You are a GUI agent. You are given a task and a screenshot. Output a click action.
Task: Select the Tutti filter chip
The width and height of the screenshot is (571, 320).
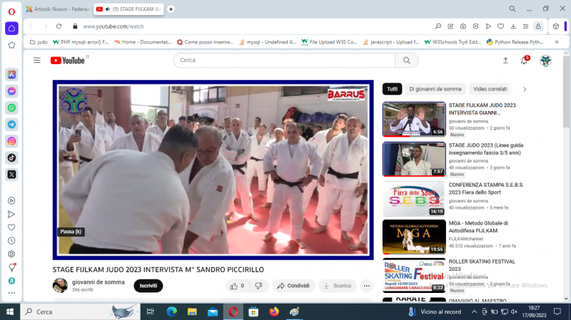[x=392, y=89]
